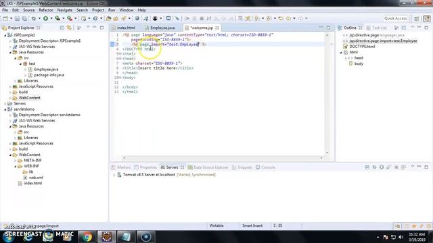The height and width of the screenshot is (243, 433).
Task: Collapse the servletdemo project node
Action: point(5,109)
